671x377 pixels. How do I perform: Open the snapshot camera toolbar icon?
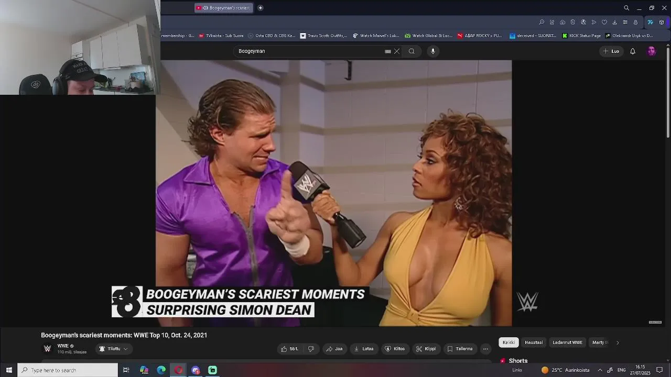click(x=562, y=22)
